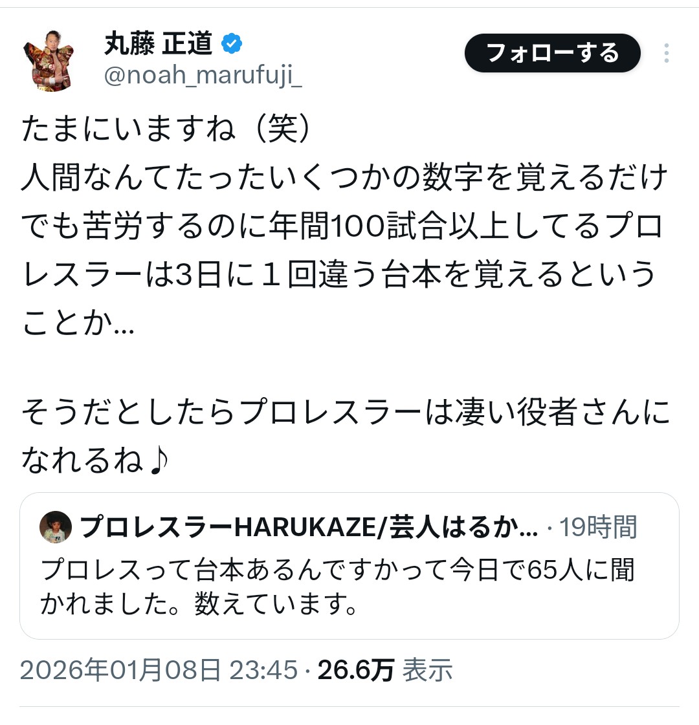Open 丸藤 正道's profile picture
Screen dimensions: 699x725
[x=49, y=61]
